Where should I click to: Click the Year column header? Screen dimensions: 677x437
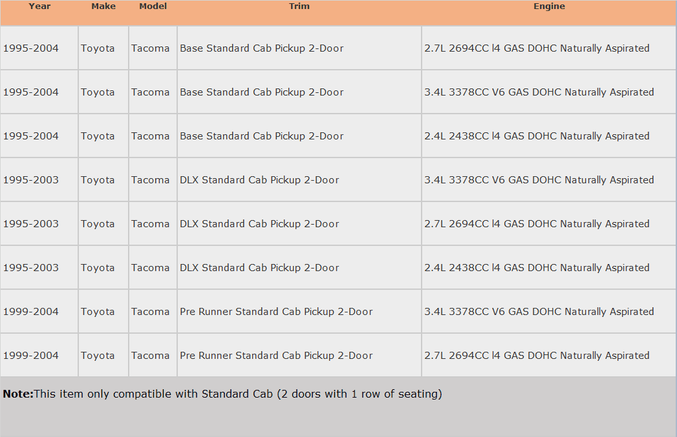click(x=39, y=6)
